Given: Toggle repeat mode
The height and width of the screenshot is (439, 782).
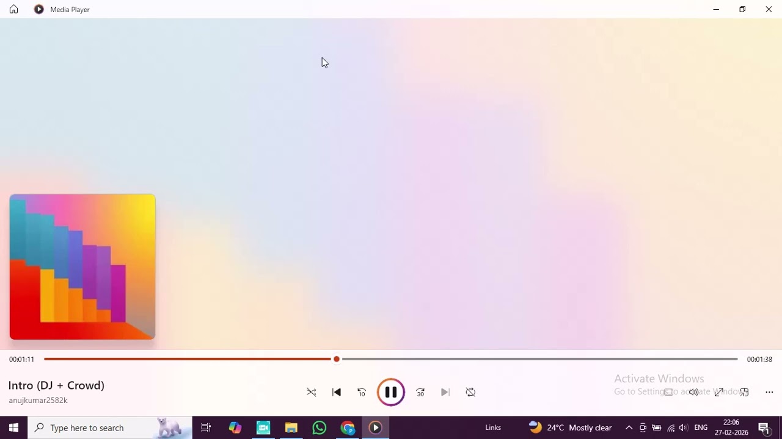Looking at the screenshot, I should [x=470, y=392].
